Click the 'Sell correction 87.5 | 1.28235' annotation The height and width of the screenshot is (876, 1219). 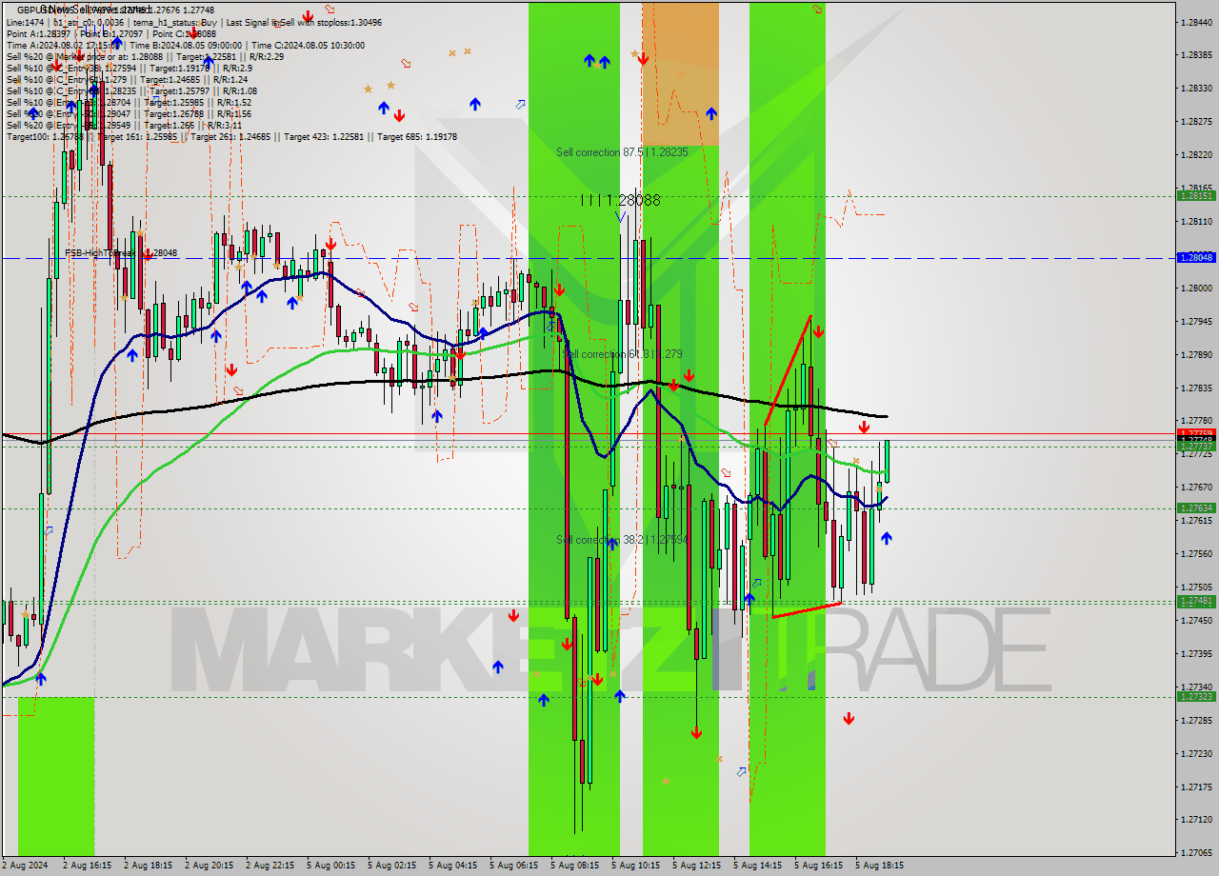[622, 152]
